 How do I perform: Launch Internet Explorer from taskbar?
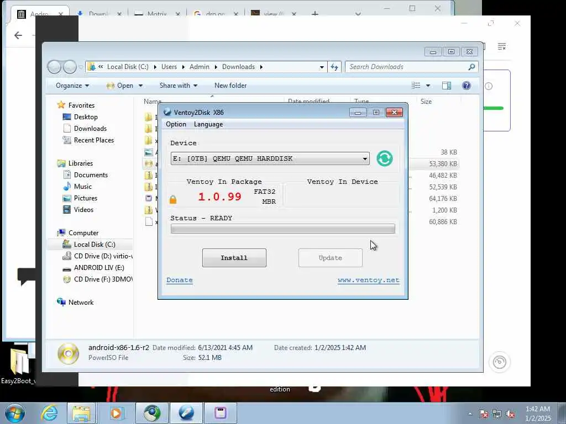pos(49,413)
